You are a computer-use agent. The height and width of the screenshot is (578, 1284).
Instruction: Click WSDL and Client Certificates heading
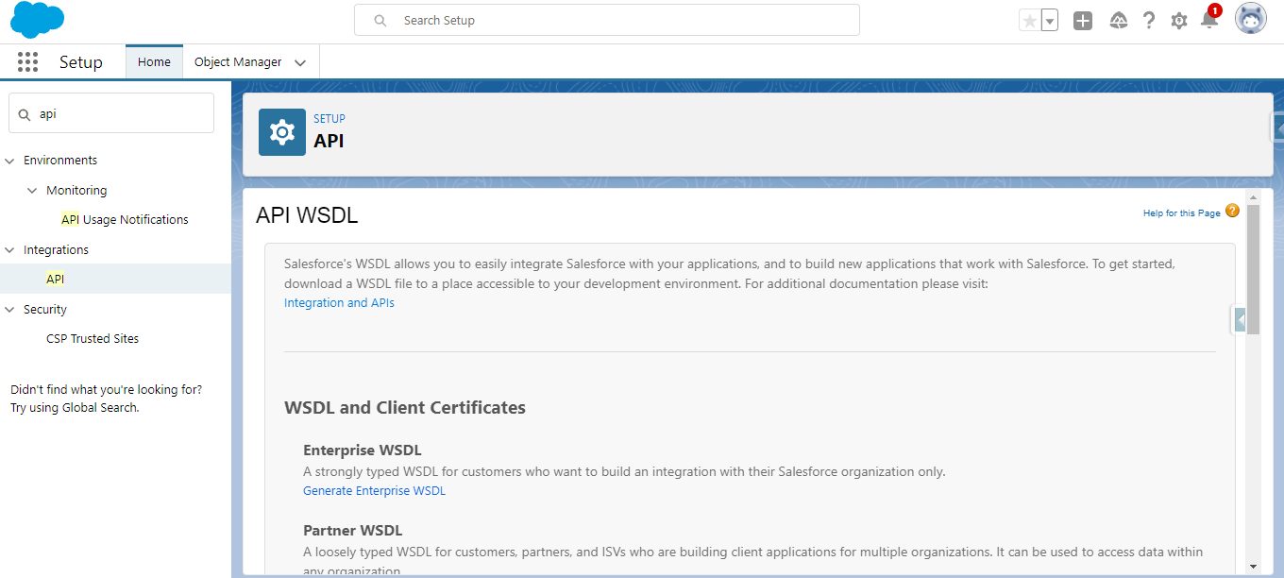coord(405,408)
